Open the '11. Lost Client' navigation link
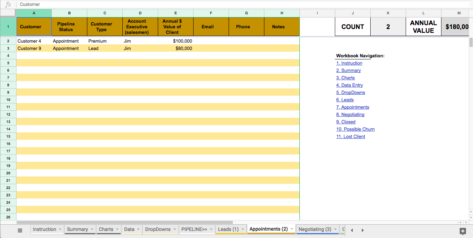 (351, 137)
